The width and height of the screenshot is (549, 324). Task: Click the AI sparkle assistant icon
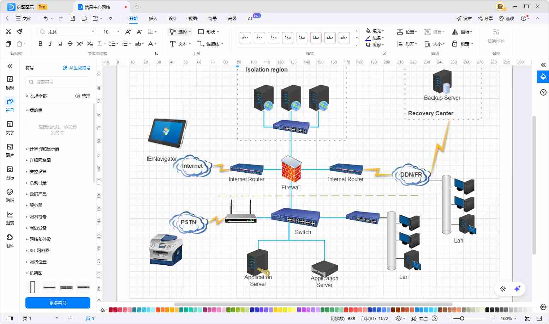click(x=517, y=289)
